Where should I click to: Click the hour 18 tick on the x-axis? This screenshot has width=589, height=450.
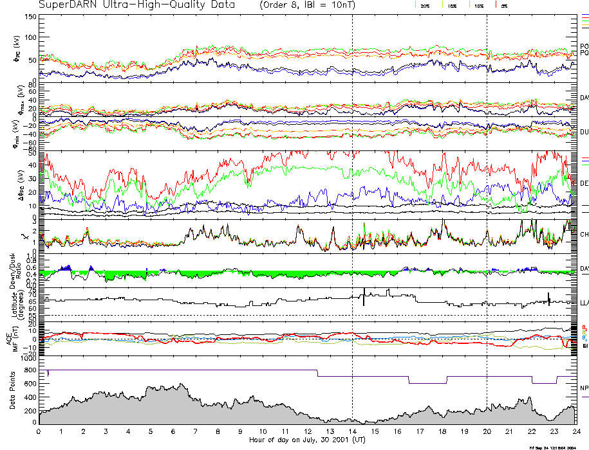pyautogui.click(x=442, y=431)
